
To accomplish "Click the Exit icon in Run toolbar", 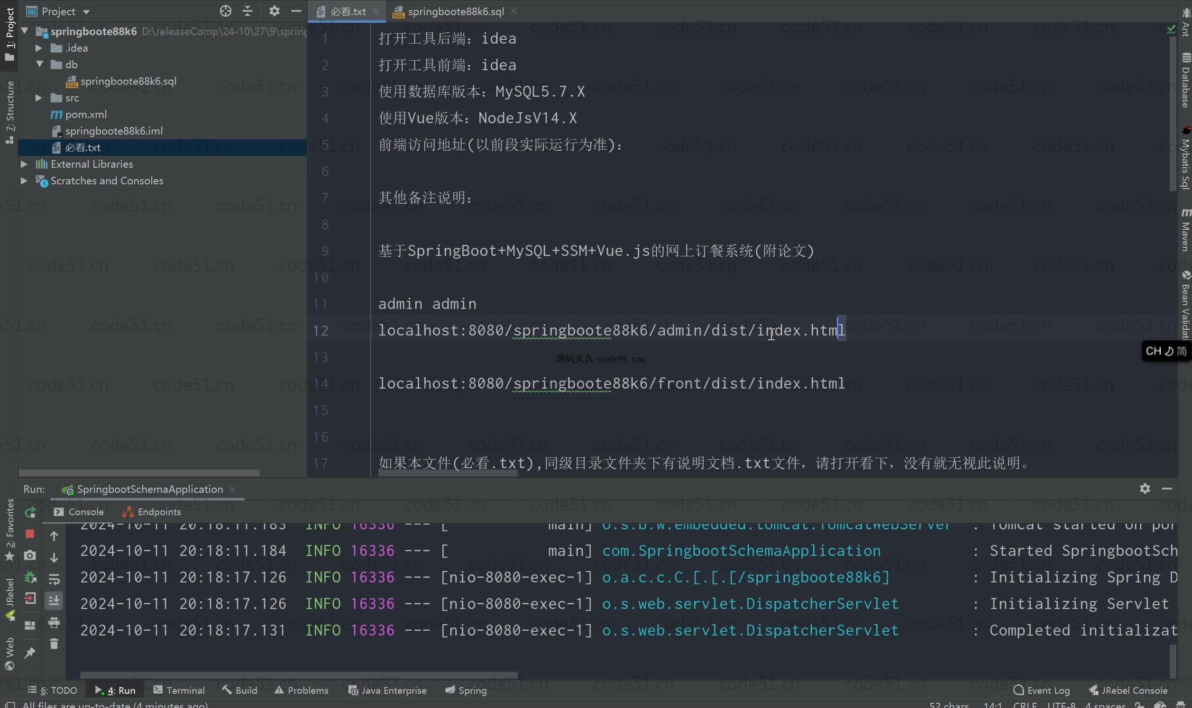I will (30, 598).
